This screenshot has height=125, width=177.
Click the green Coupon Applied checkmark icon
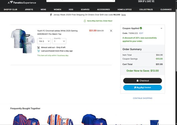[141, 28]
